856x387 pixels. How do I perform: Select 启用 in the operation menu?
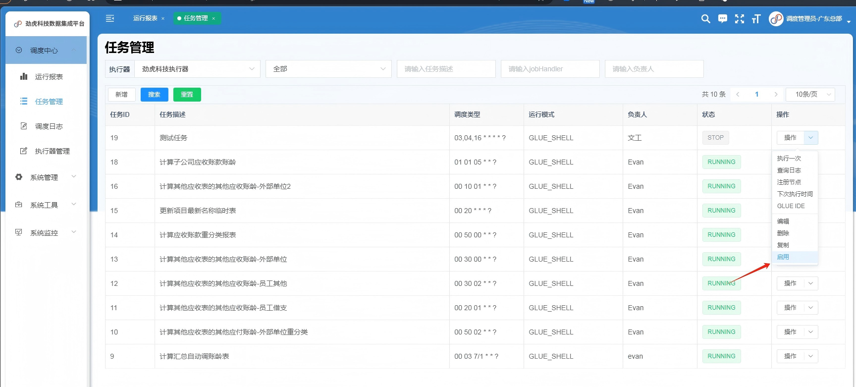[783, 257]
